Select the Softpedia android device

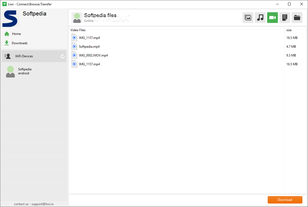point(34,71)
